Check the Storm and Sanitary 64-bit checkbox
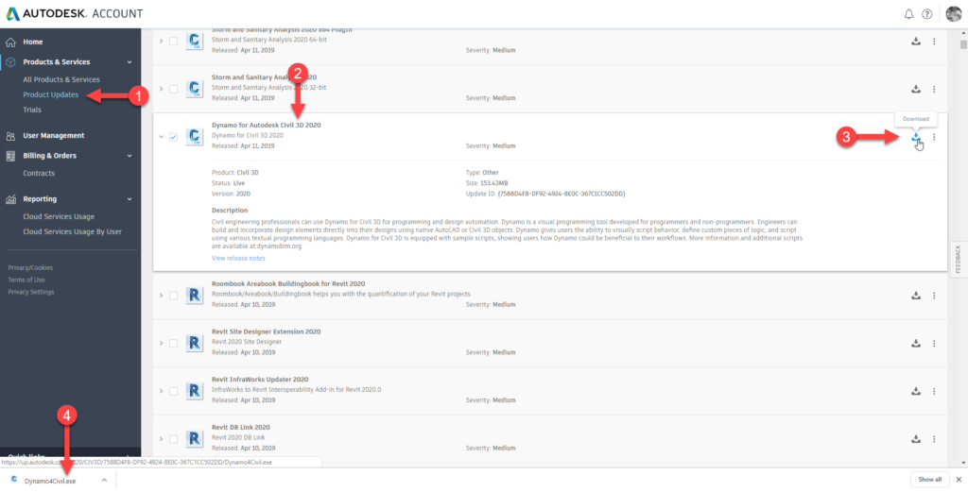Image resolution: width=968 pixels, height=492 pixels. (x=174, y=41)
